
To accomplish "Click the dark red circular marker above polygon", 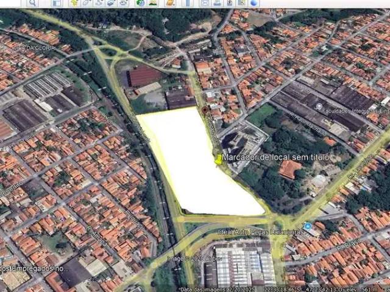I will click(205, 110).
